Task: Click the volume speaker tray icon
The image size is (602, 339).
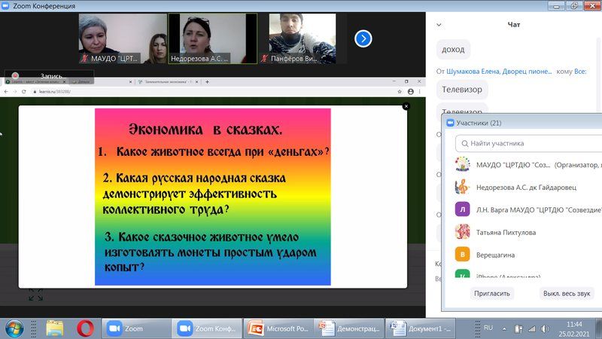Action: click(545, 329)
